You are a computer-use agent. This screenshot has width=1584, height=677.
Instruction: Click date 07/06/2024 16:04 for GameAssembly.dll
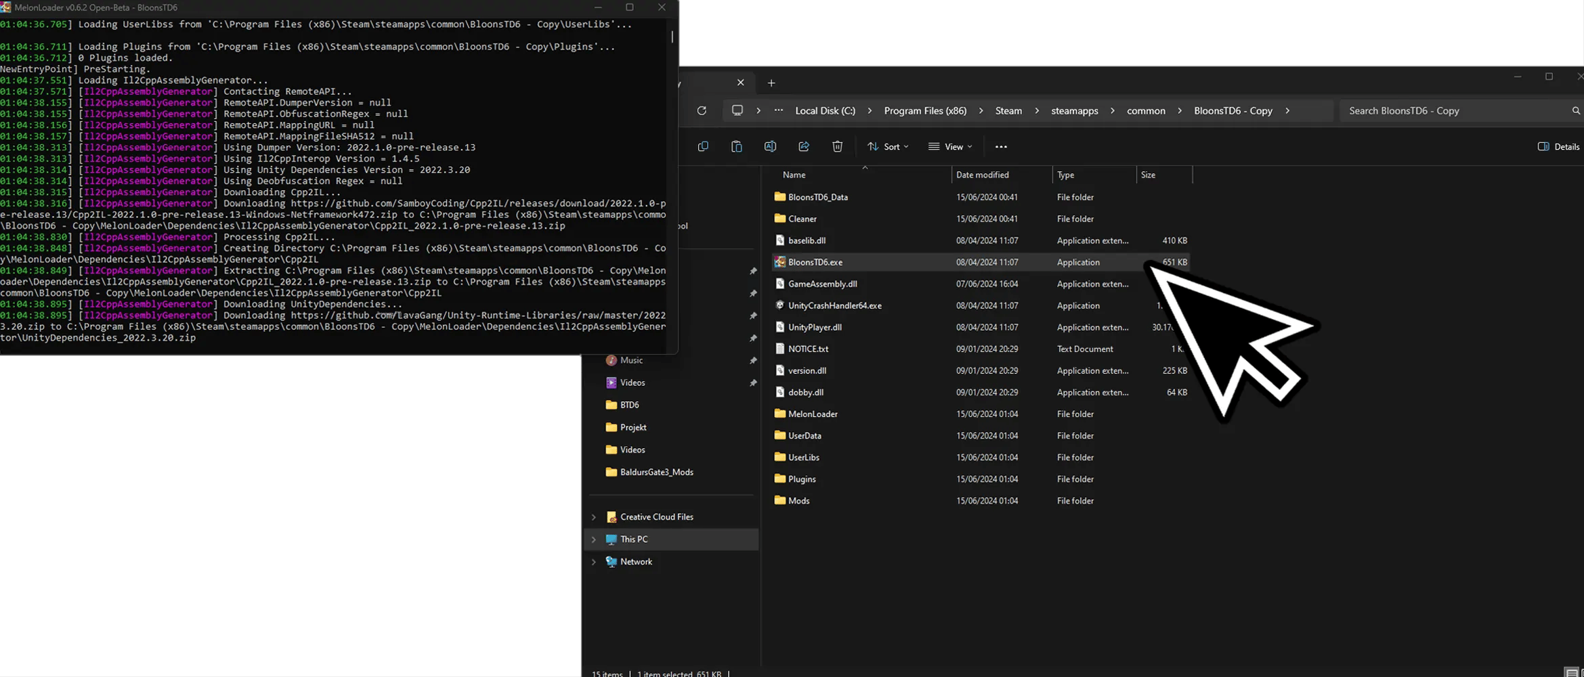click(x=987, y=284)
